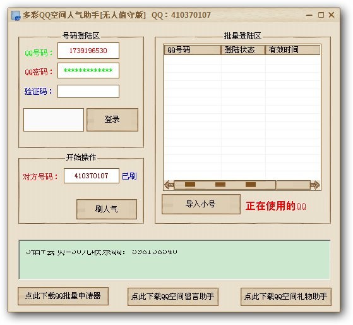Screen dimensions: 353x325
Task: Sort by 登陆状态 column header
Action: click(243, 50)
